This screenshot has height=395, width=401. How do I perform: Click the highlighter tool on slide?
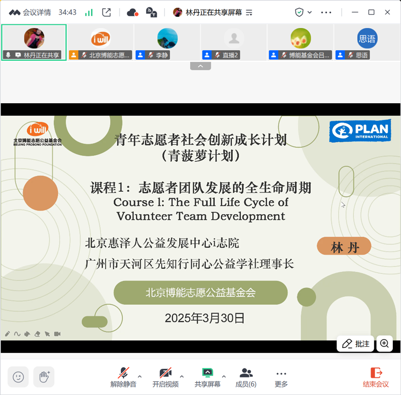point(27,334)
